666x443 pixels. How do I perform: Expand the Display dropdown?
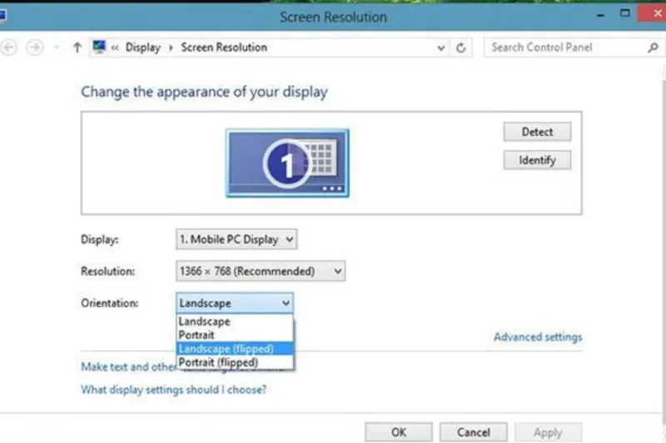pos(236,239)
